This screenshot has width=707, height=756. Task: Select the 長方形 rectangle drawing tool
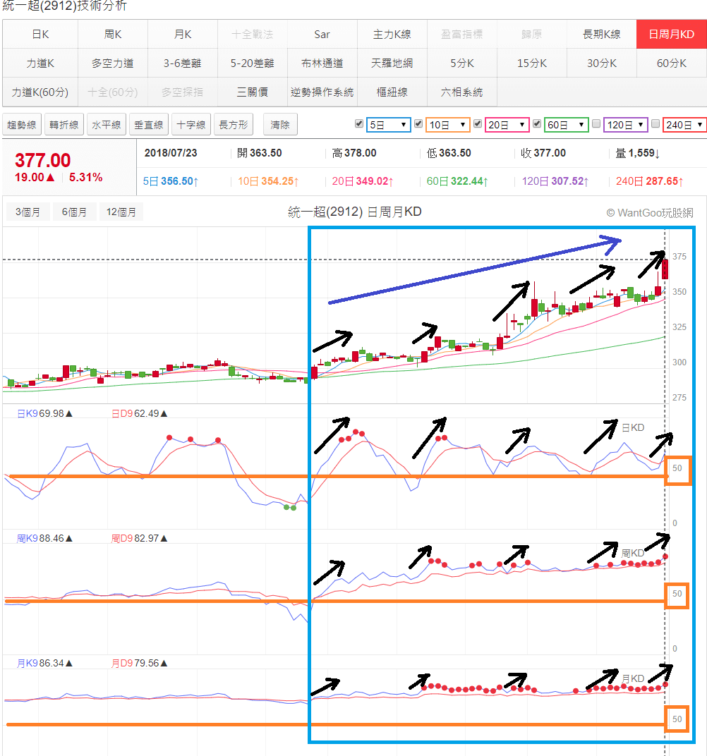[233, 124]
